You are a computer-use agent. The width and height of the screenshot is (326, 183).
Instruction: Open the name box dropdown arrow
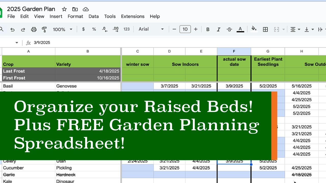tap(17, 43)
